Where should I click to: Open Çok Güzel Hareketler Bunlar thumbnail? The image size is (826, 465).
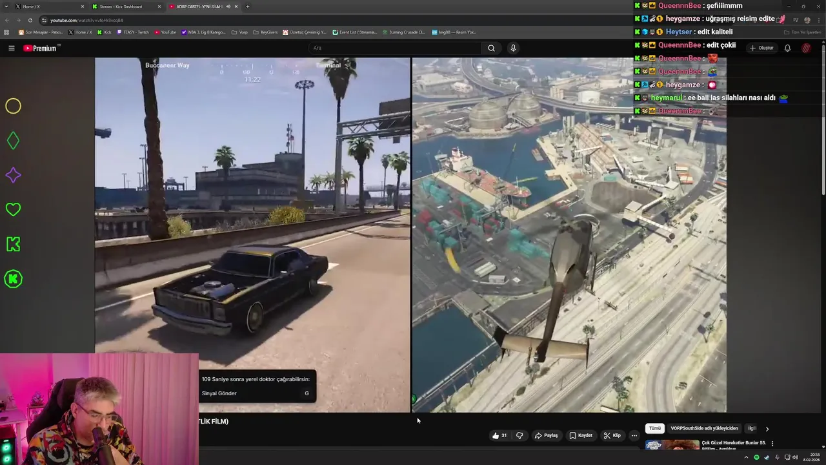pos(672,445)
